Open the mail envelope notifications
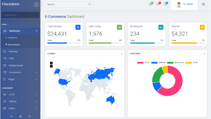Viewport: 211px width, 119px height. click(151, 4)
